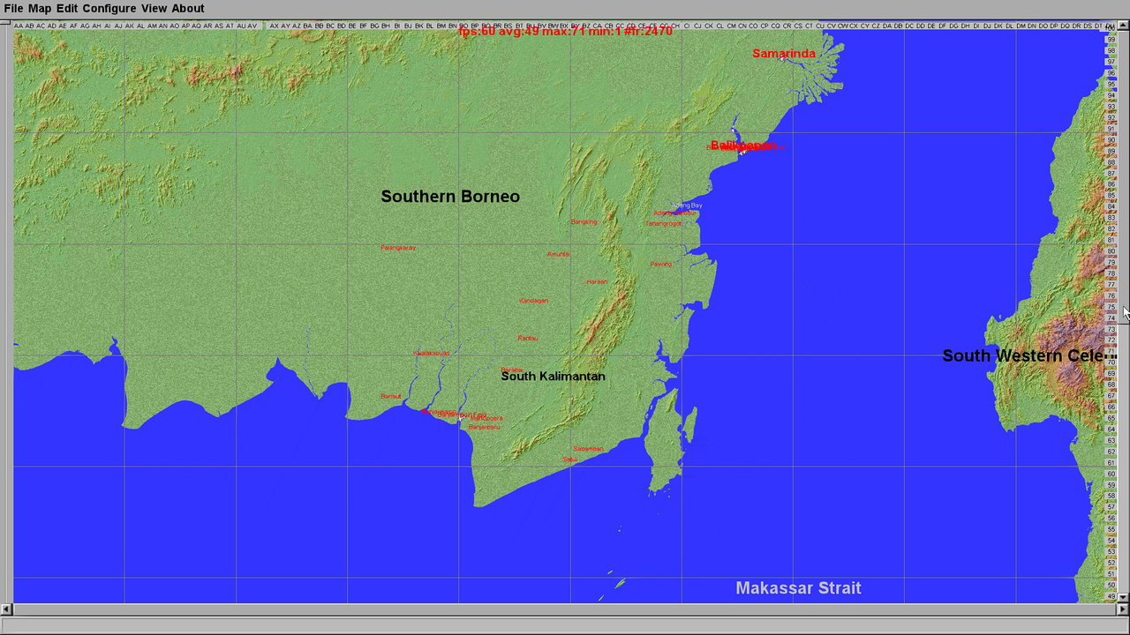This screenshot has height=635, width=1130.
Task: Click the Makassar Strait sea label
Action: point(799,588)
